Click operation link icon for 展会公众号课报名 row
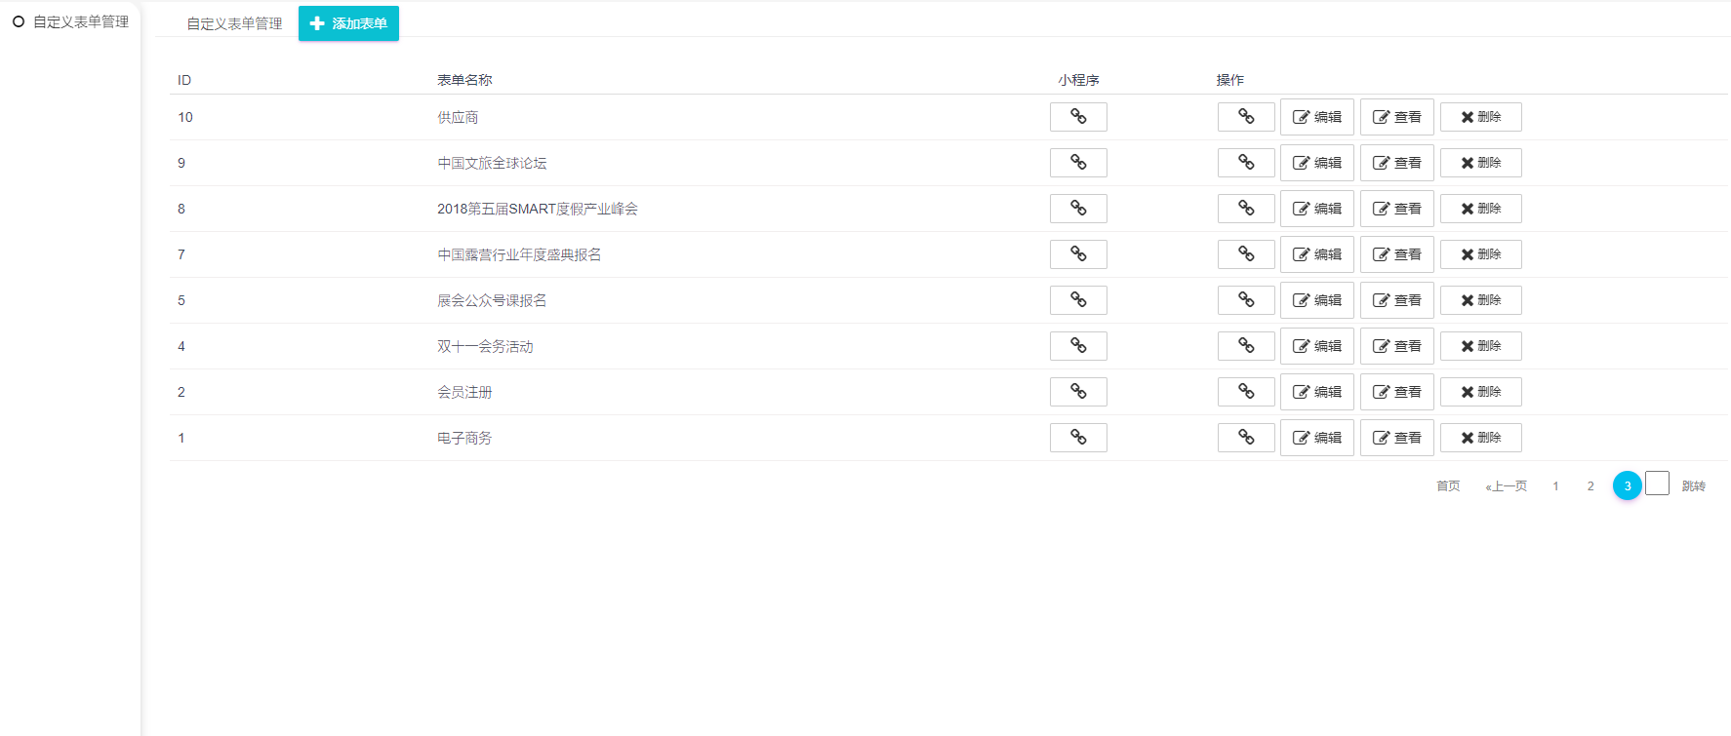 coord(1246,300)
